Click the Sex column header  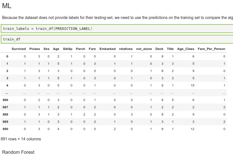tap(47, 49)
